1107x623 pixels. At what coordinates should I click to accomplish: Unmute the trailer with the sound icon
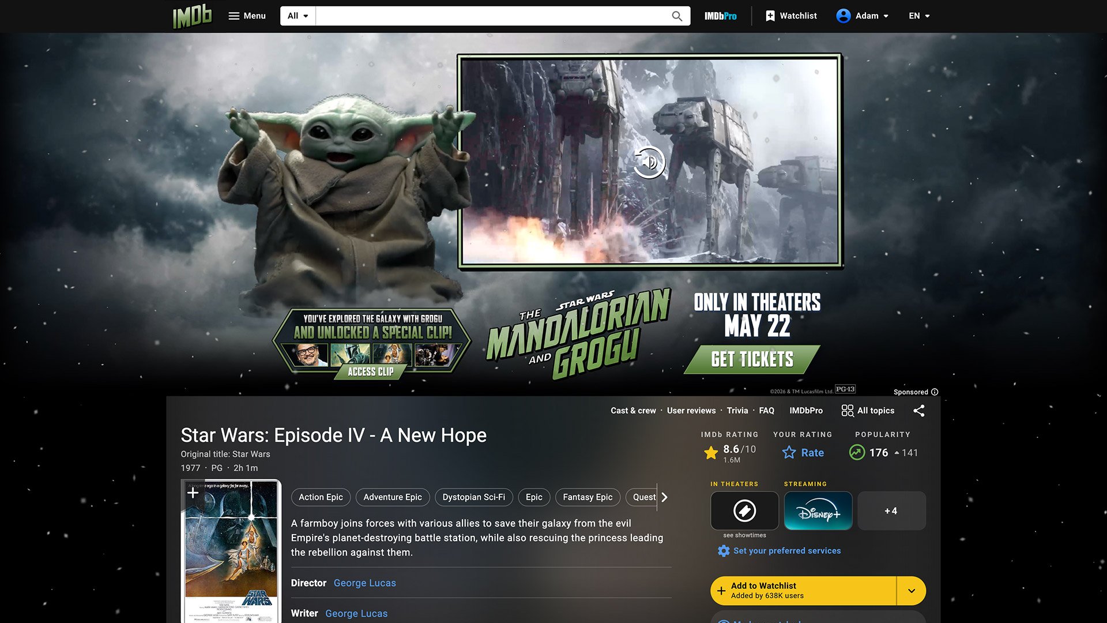(x=649, y=162)
